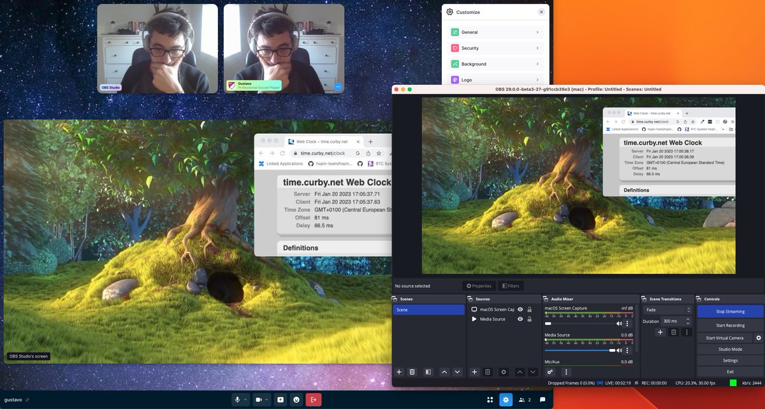
Task: Open scene filters icon in Scenes dock
Action: click(x=428, y=371)
